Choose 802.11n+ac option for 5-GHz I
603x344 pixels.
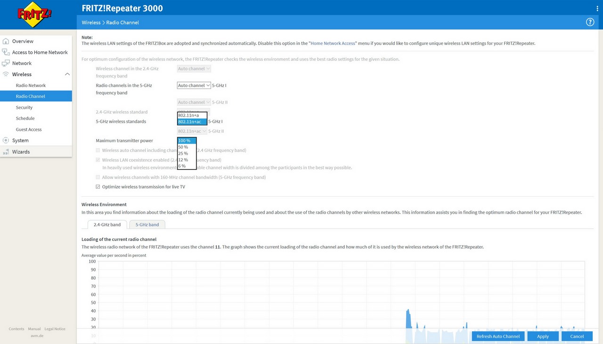point(192,121)
